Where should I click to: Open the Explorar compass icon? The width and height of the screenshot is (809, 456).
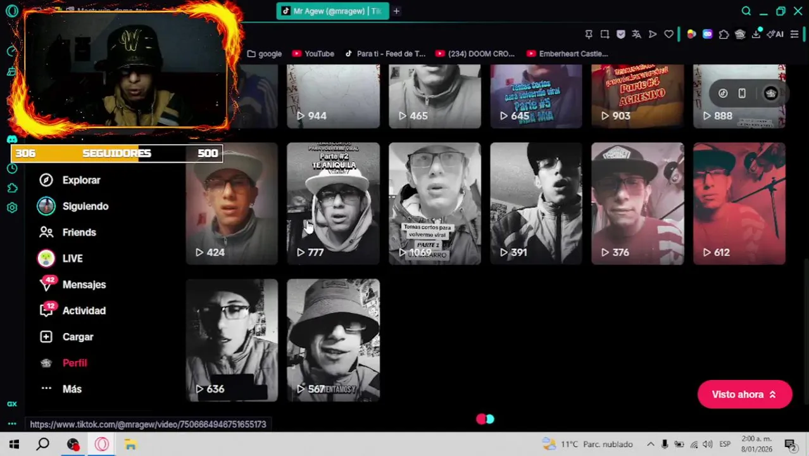(46, 180)
